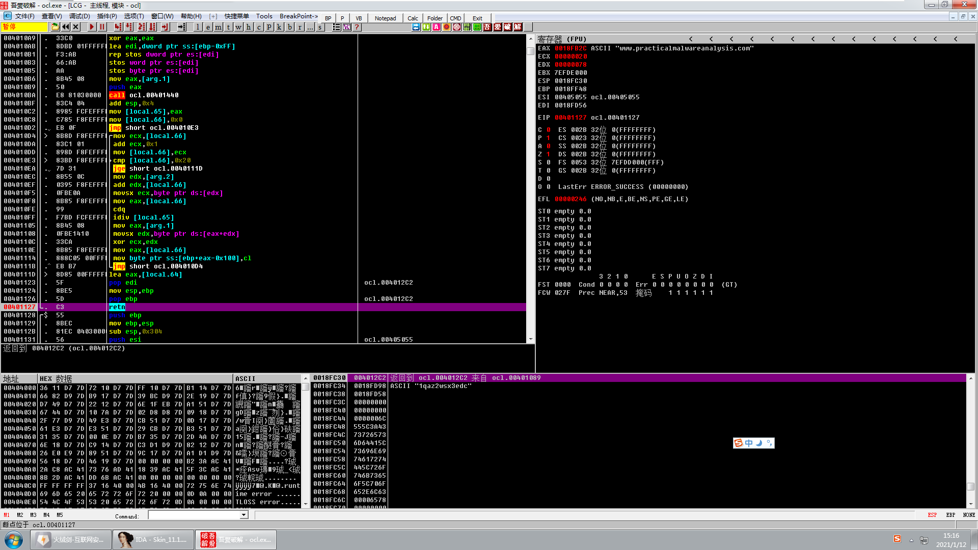
Task: Toggle the ESP stack reference option
Action: click(x=932, y=515)
